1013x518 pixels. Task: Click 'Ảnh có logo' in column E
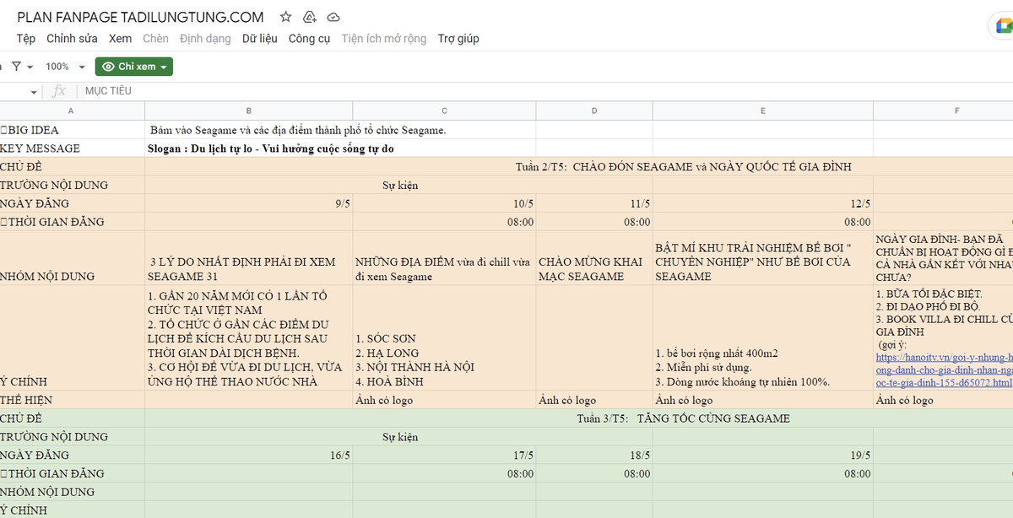763,400
